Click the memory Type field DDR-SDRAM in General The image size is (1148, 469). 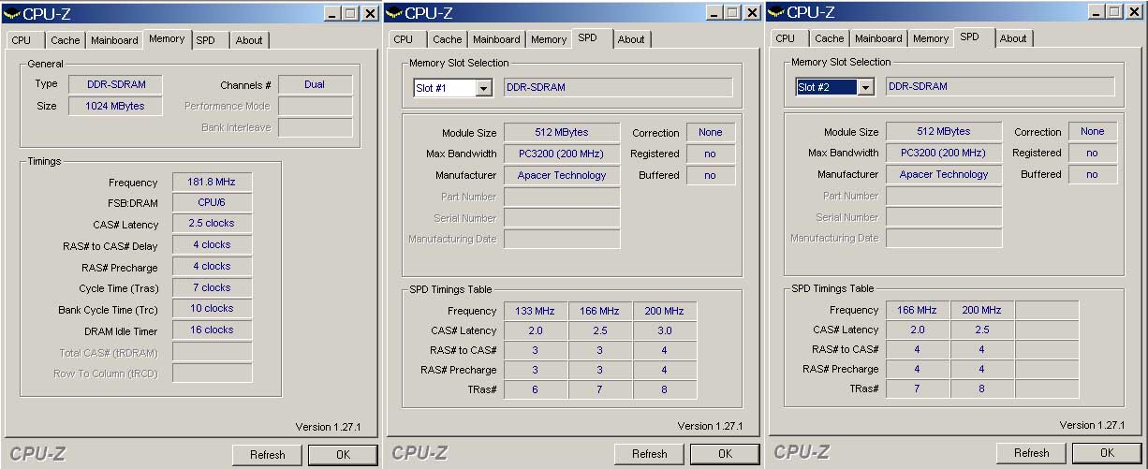[x=116, y=84]
